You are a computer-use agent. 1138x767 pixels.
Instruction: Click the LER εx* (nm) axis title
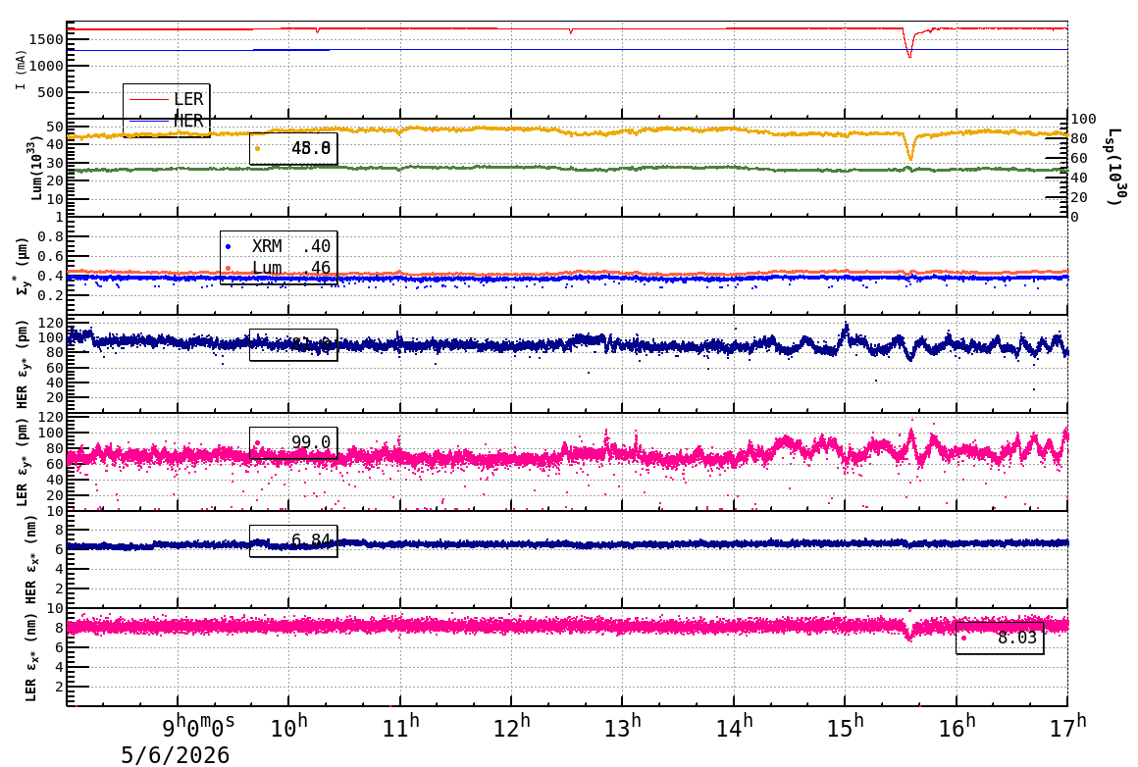(x=29, y=657)
